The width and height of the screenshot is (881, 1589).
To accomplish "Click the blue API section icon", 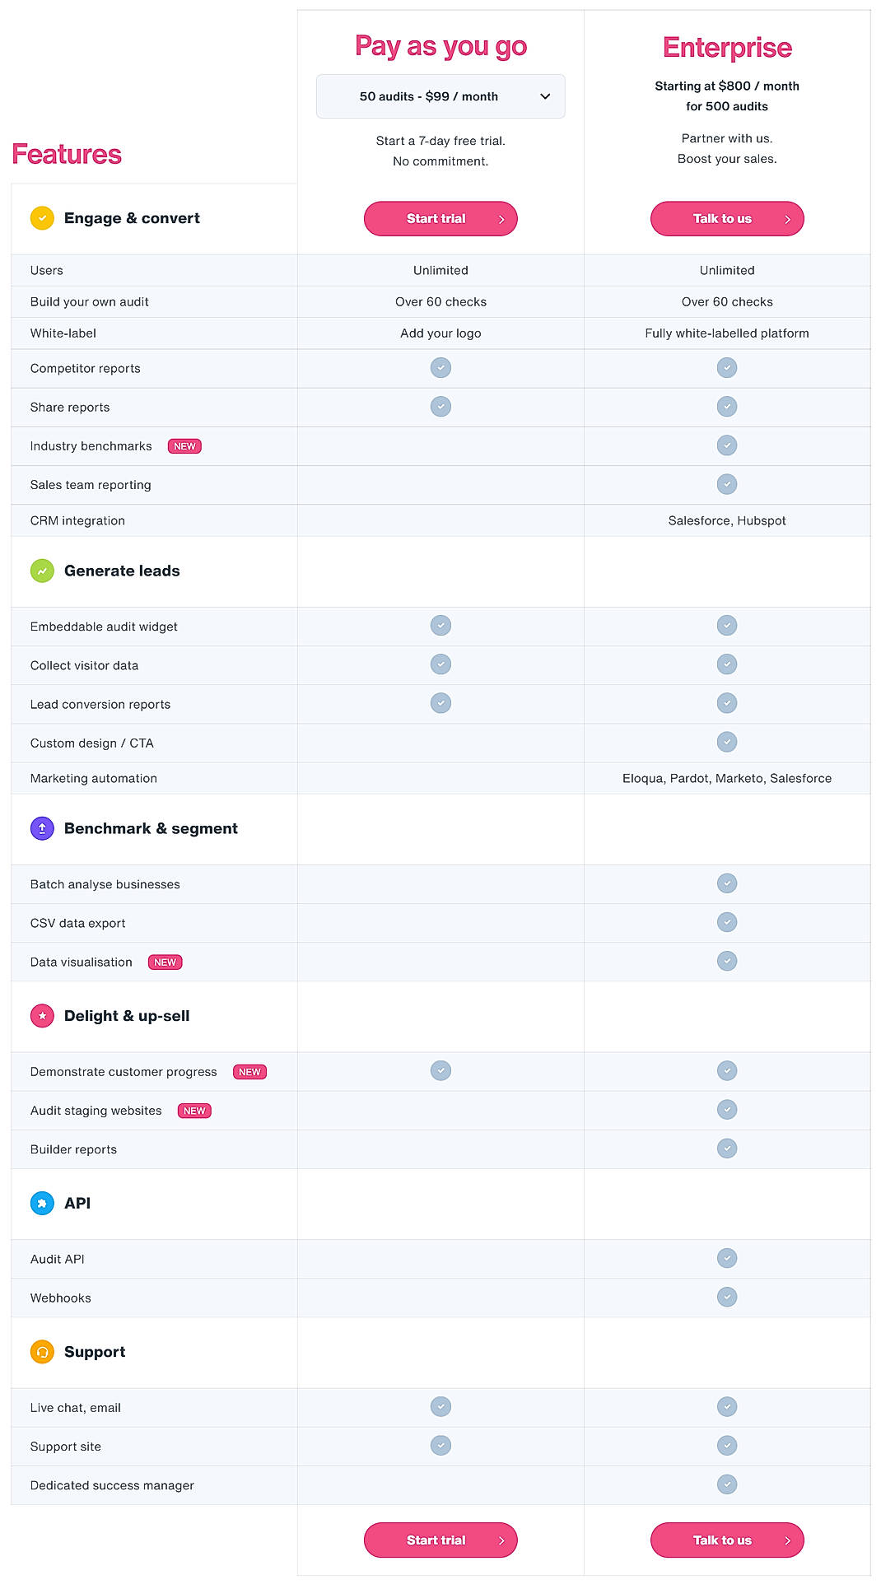I will 41,1203.
